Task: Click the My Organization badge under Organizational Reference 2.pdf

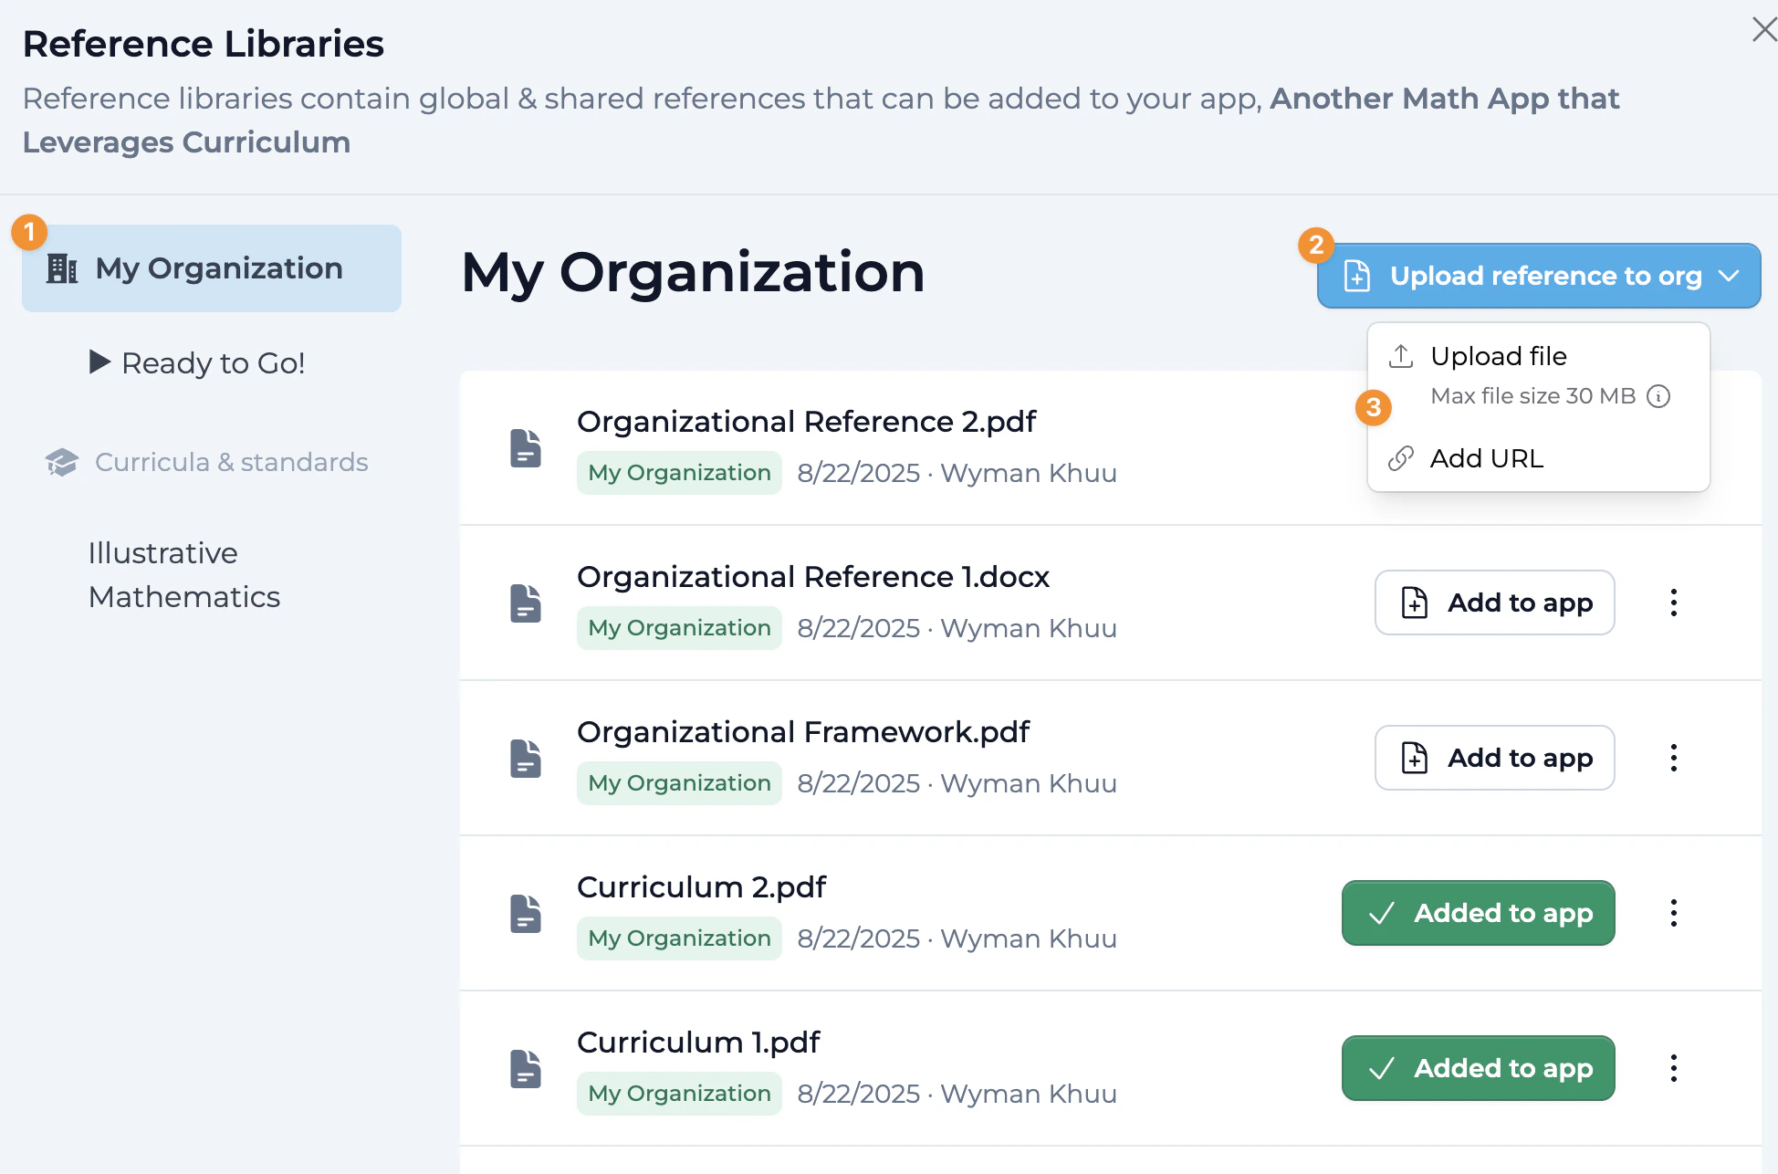Action: coord(678,472)
